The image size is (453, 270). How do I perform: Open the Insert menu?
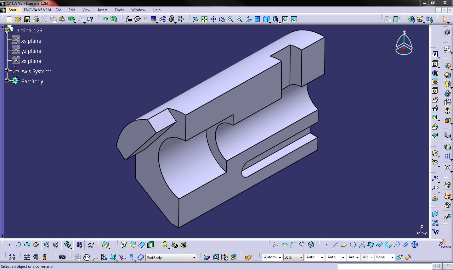pos(102,10)
